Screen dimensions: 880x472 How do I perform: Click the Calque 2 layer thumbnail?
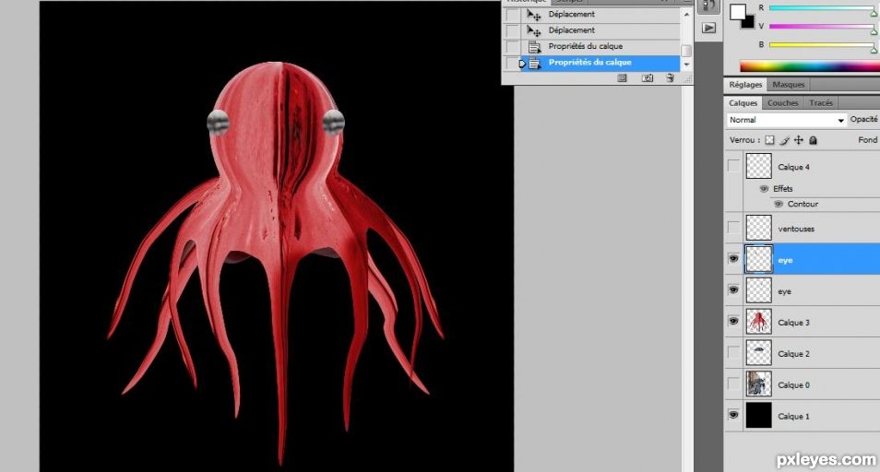point(759,353)
